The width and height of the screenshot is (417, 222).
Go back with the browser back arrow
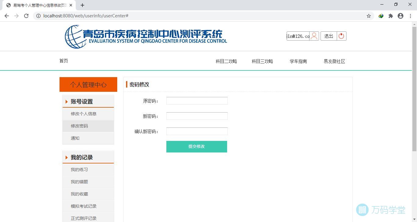(7, 16)
